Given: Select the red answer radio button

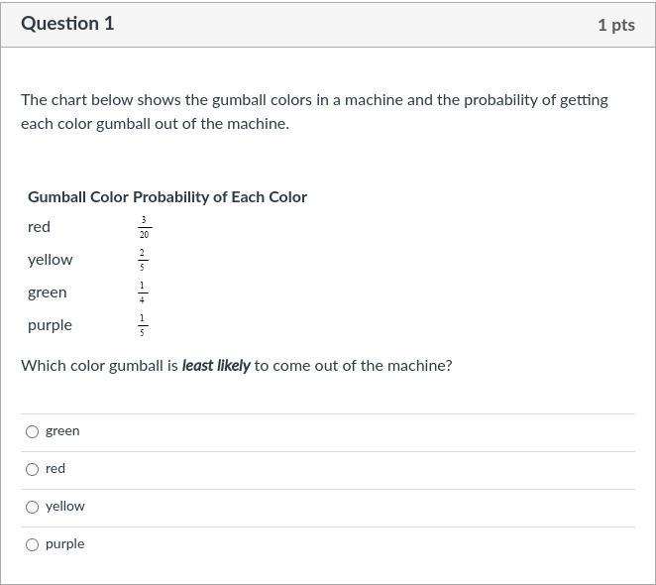Looking at the screenshot, I should click(x=33, y=469).
